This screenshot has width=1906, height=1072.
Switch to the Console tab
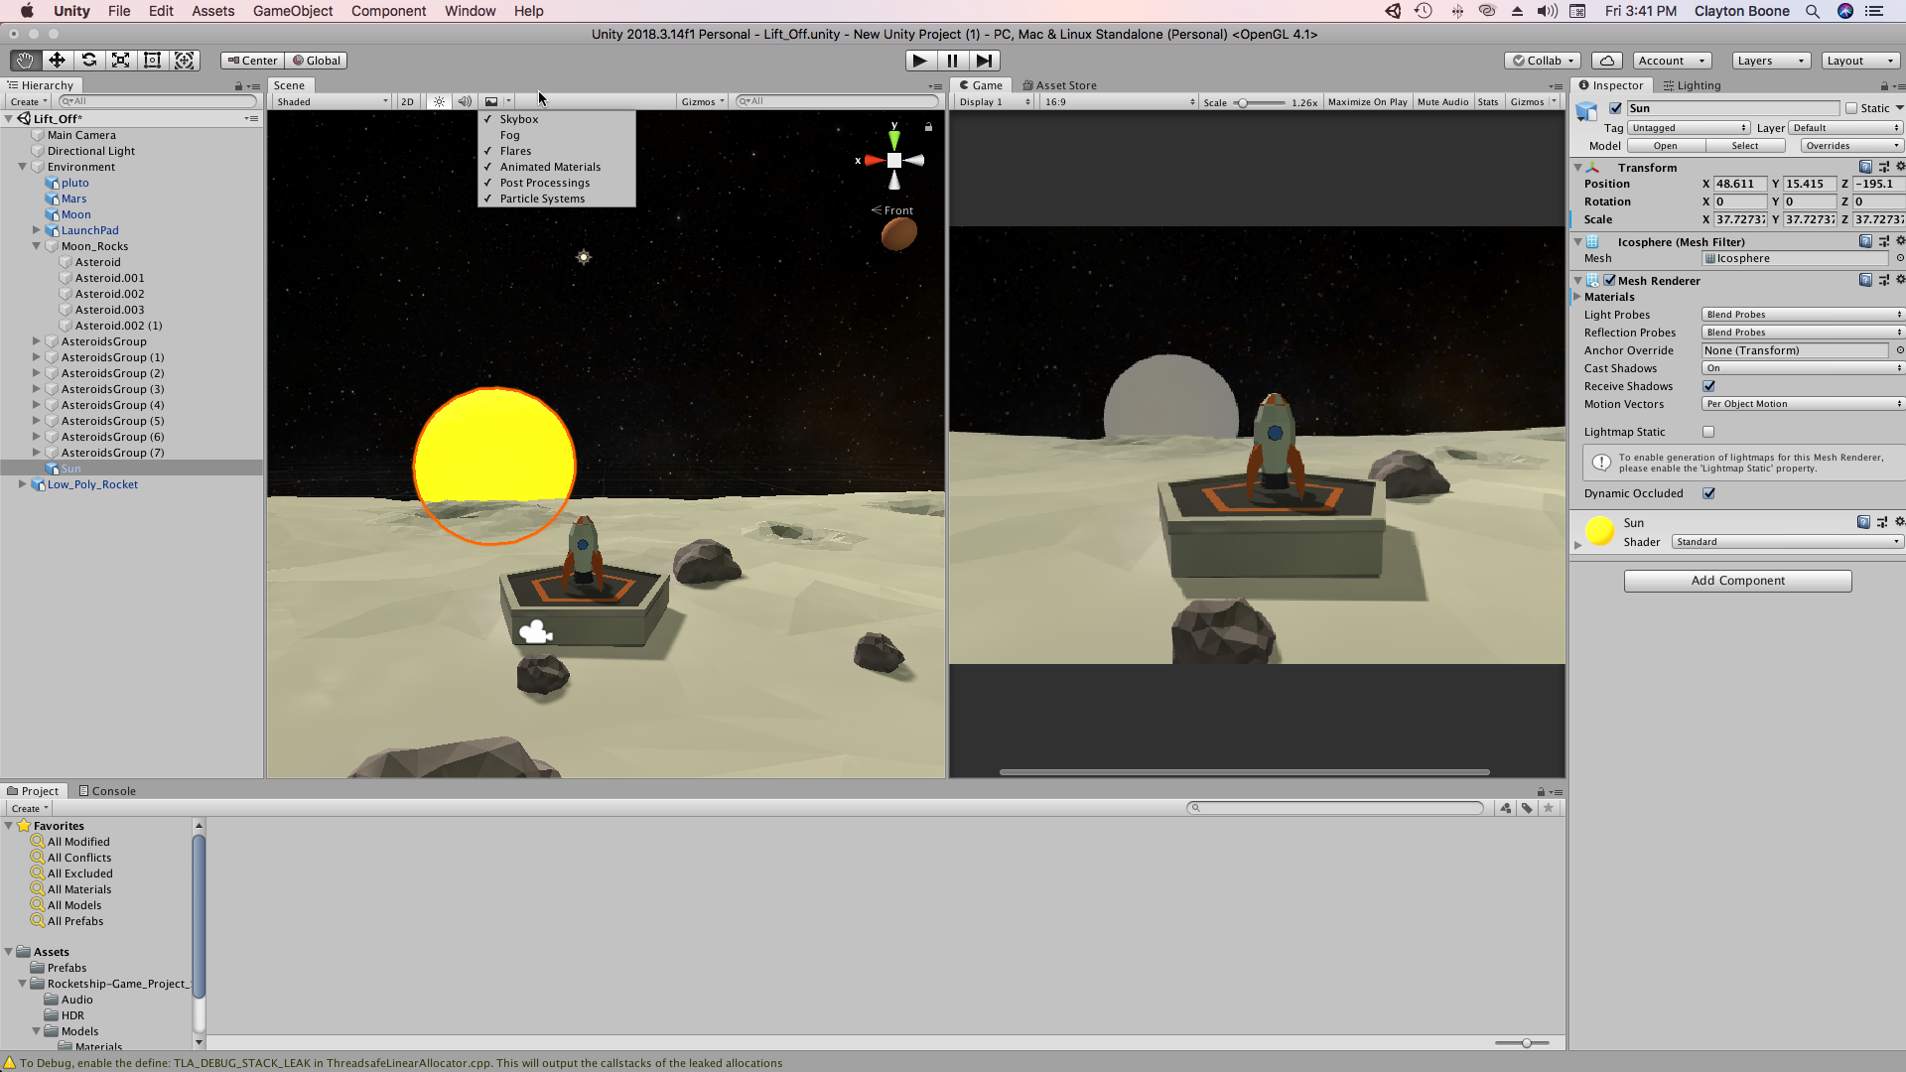point(107,791)
